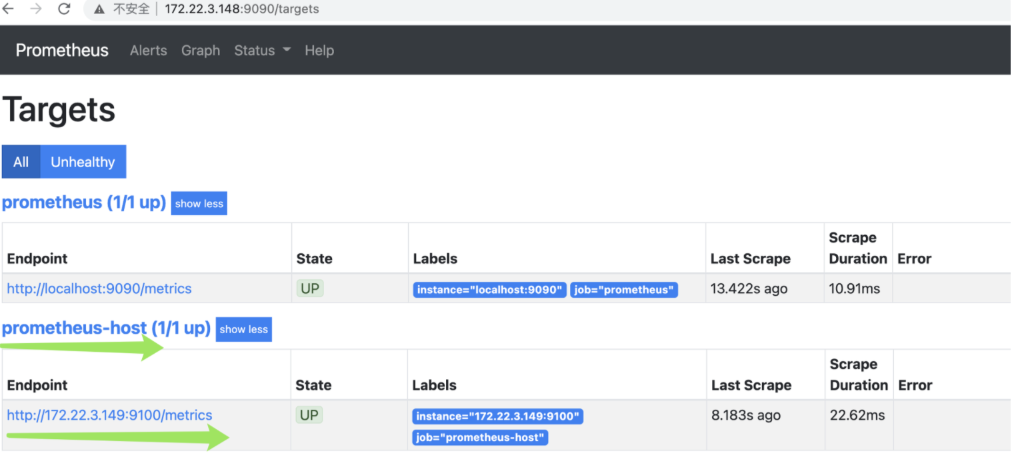Expand the Status dropdown menu
The height and width of the screenshot is (453, 1012).
coord(263,51)
